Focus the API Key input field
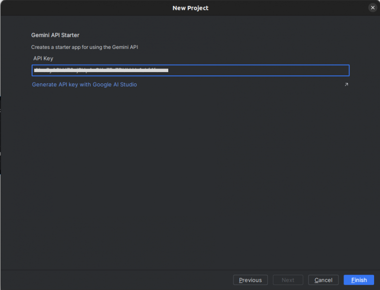 (190, 71)
